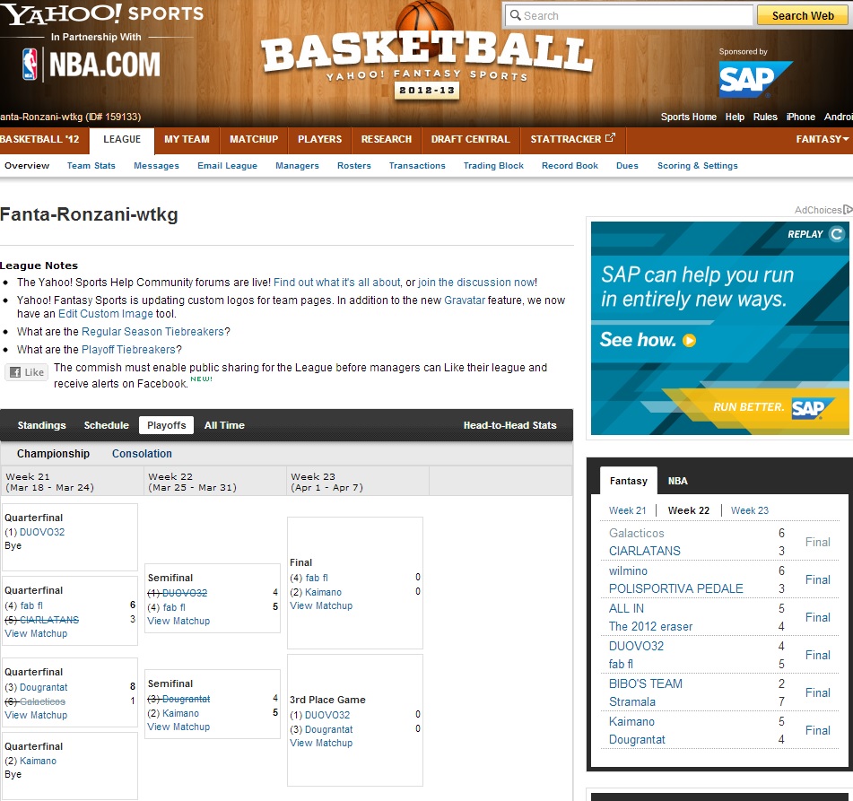Switch to the Standings tab
This screenshot has width=853, height=801.
(41, 425)
